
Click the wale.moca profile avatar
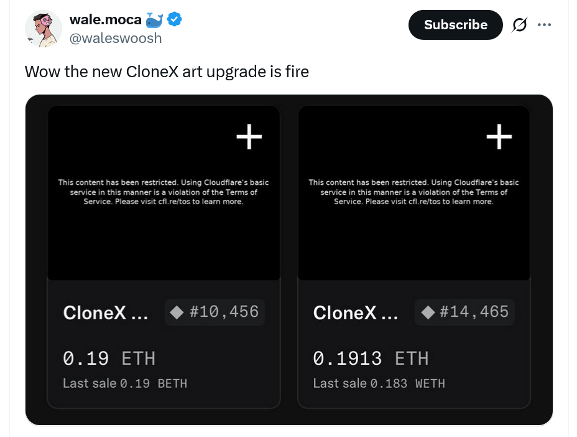(43, 29)
